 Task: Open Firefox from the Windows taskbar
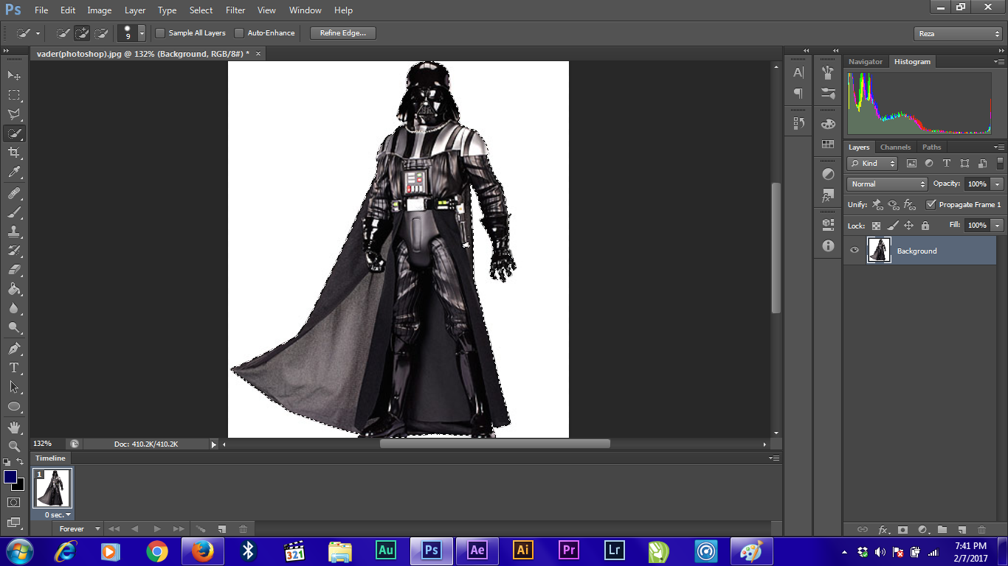point(202,551)
